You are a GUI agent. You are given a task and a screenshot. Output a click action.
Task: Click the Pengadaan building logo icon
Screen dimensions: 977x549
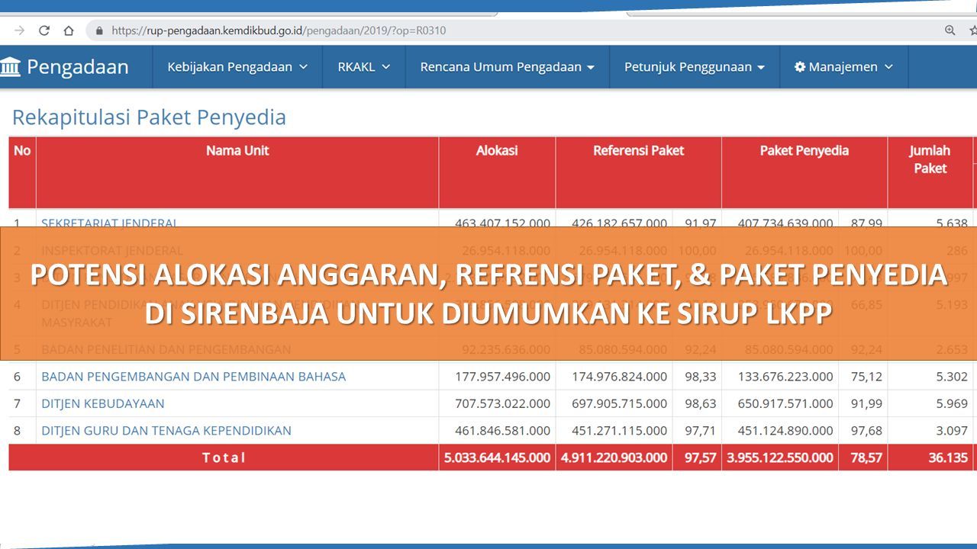[10, 66]
